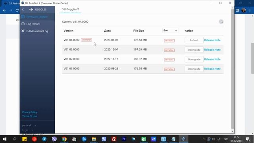Open Telegram from the taskbar
This screenshot has width=254, height=143.
pyautogui.click(x=44, y=139)
